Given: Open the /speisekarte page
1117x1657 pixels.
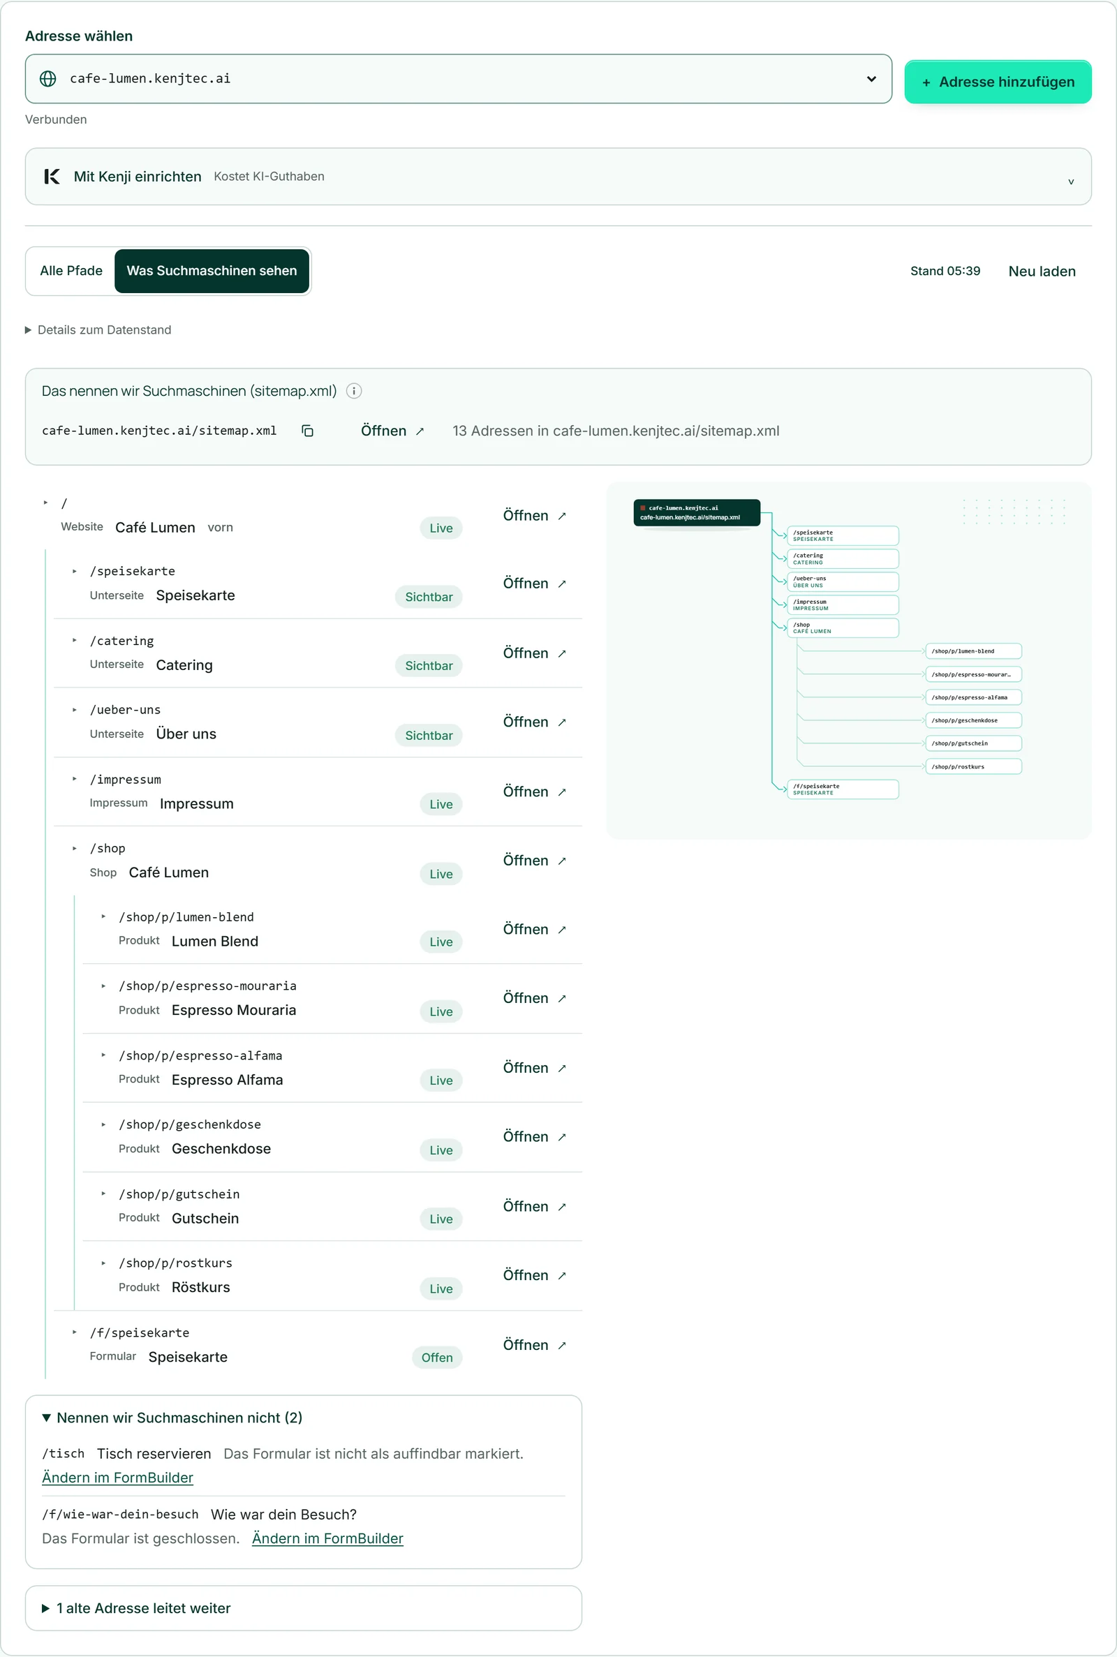Looking at the screenshot, I should pos(534,584).
